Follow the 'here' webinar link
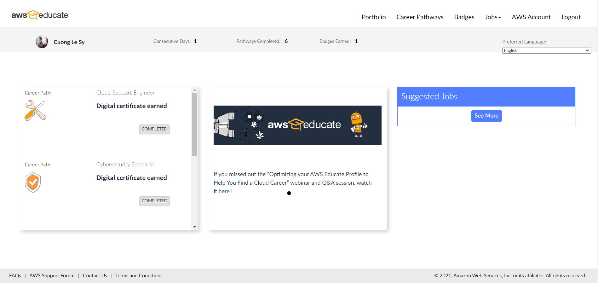The image size is (598, 283). coord(224,191)
